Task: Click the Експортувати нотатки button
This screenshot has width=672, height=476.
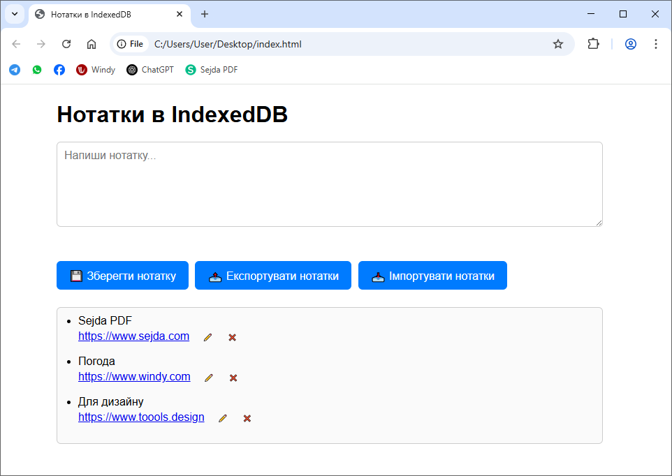Action: pyautogui.click(x=273, y=275)
